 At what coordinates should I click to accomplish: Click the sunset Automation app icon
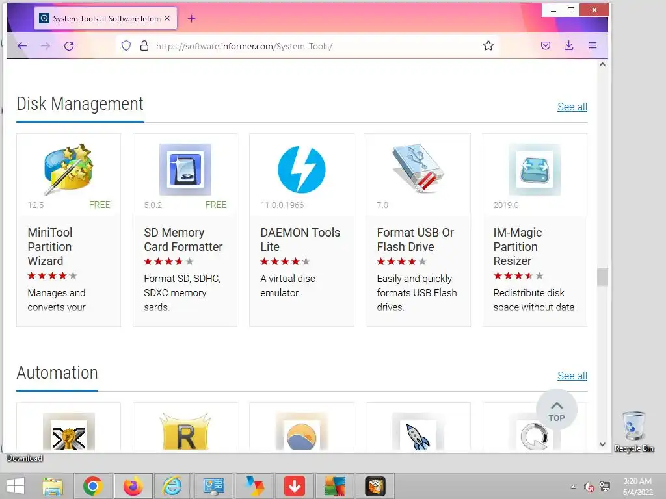coord(302,432)
